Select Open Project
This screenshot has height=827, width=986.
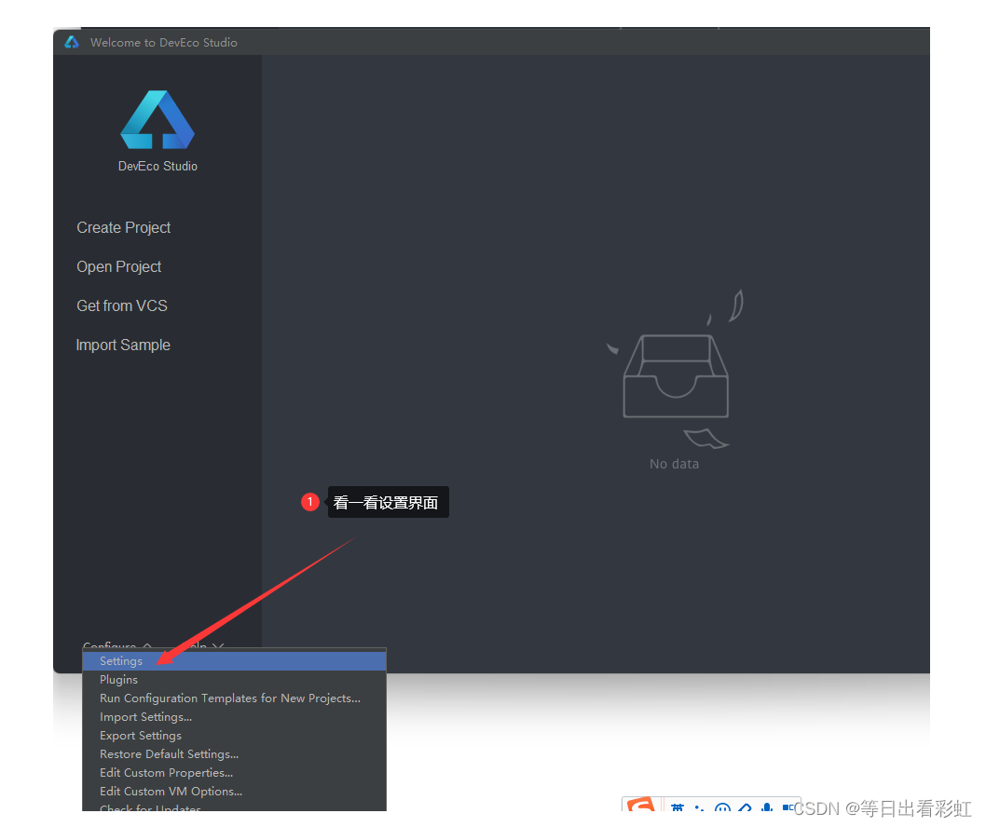(119, 266)
